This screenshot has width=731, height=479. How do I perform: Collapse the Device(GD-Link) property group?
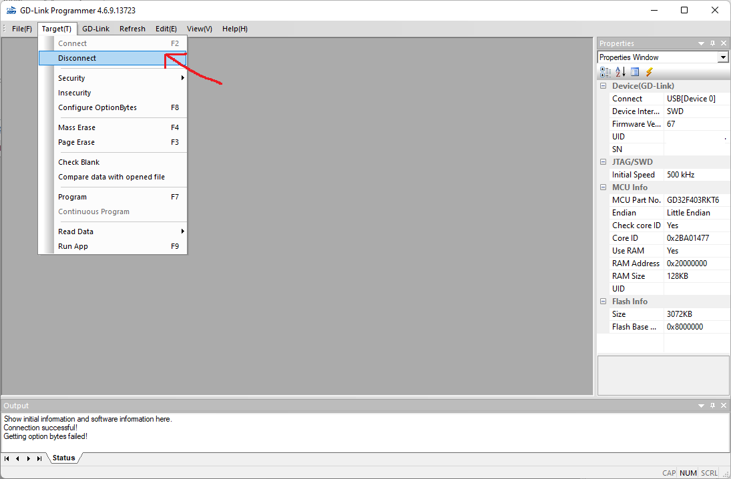[603, 86]
